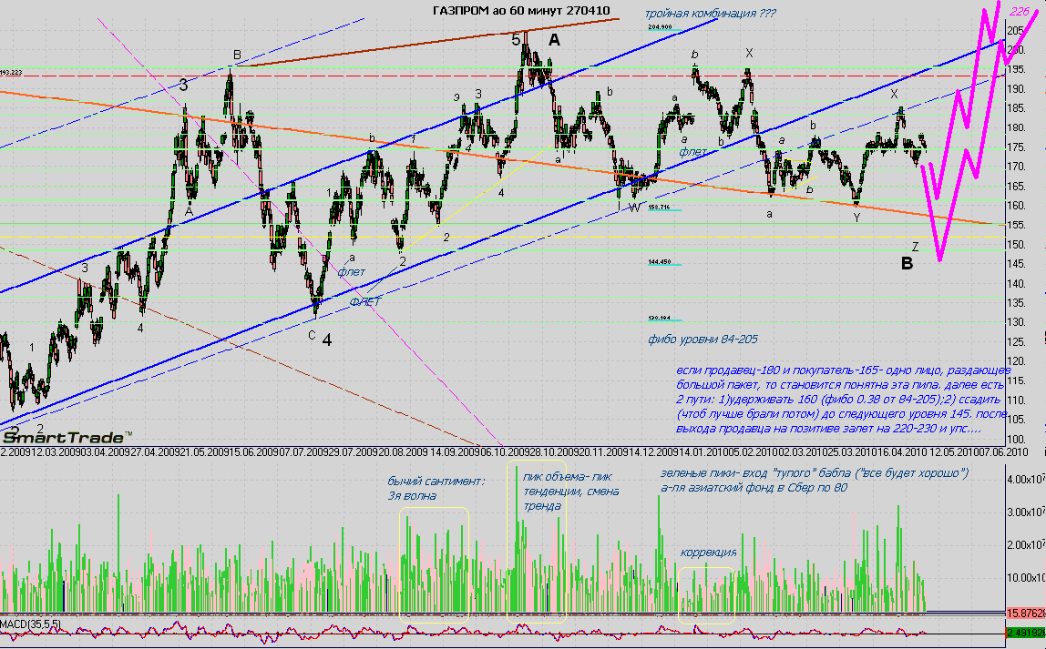Select the date label '14.09.2009'
The height and width of the screenshot is (649, 1046).
(x=455, y=451)
